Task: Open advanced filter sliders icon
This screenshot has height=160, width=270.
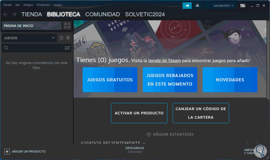Action: click(67, 48)
